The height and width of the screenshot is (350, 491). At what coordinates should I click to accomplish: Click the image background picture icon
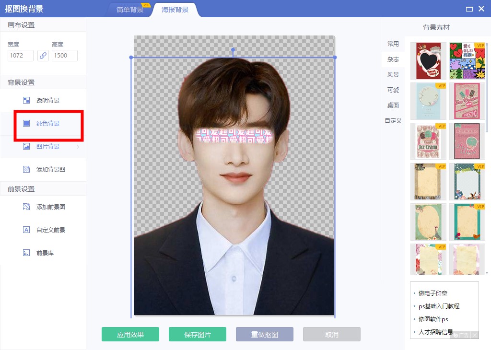coord(27,146)
